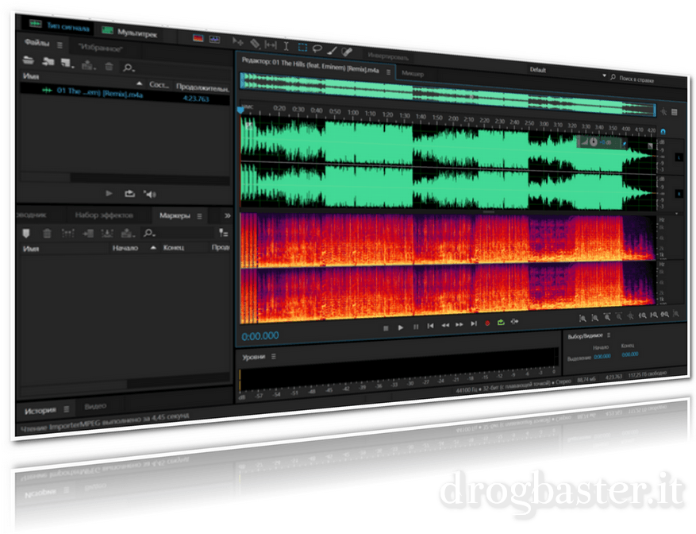Select the Lasso selection tool
Image resolution: width=696 pixels, height=534 pixels.
[x=317, y=48]
